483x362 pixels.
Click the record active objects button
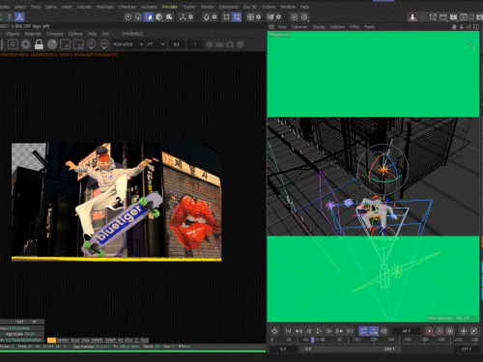click(429, 331)
